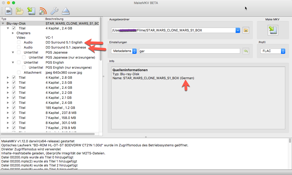The image size is (292, 175).
Task: Save to drive toolbar icon
Action: [x=31, y=11]
